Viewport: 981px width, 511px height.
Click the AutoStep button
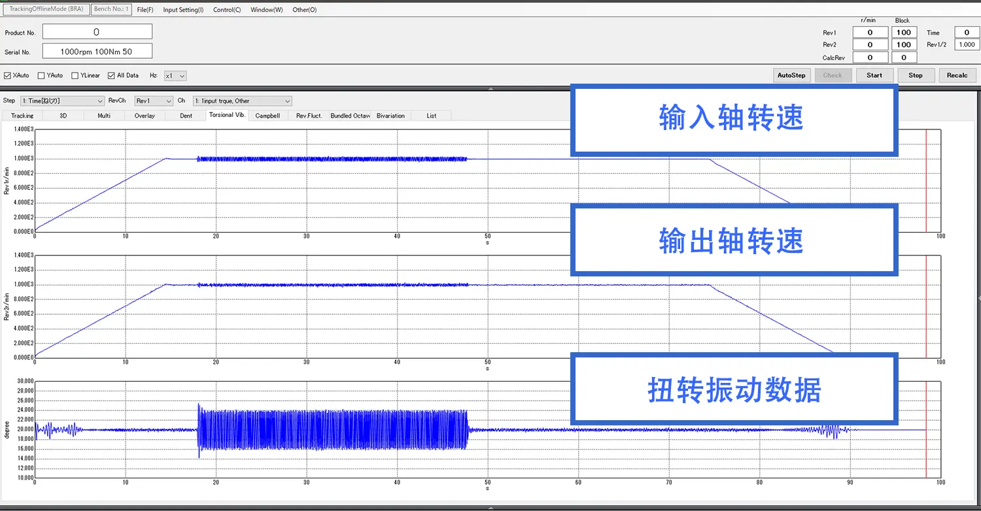coord(791,75)
